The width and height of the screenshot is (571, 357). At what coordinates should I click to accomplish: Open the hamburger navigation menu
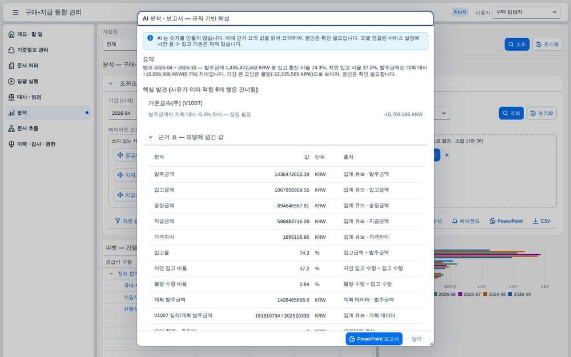[15, 13]
